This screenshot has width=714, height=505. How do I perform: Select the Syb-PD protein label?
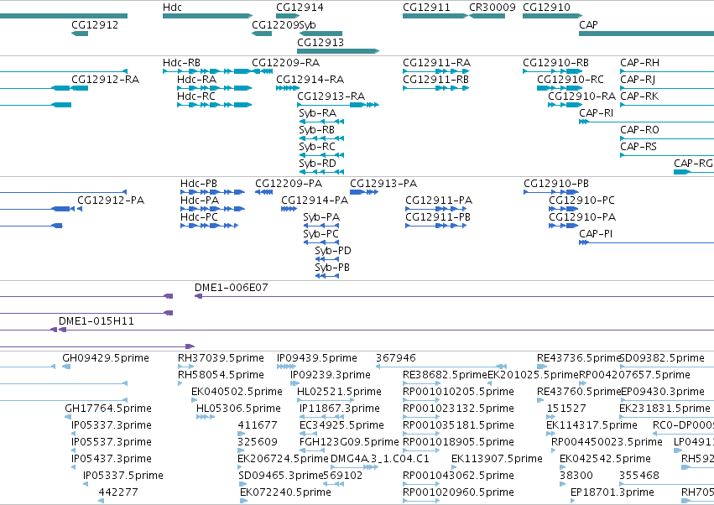(x=333, y=251)
